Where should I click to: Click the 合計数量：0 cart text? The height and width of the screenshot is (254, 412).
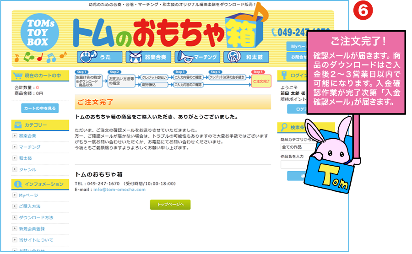click(x=27, y=88)
